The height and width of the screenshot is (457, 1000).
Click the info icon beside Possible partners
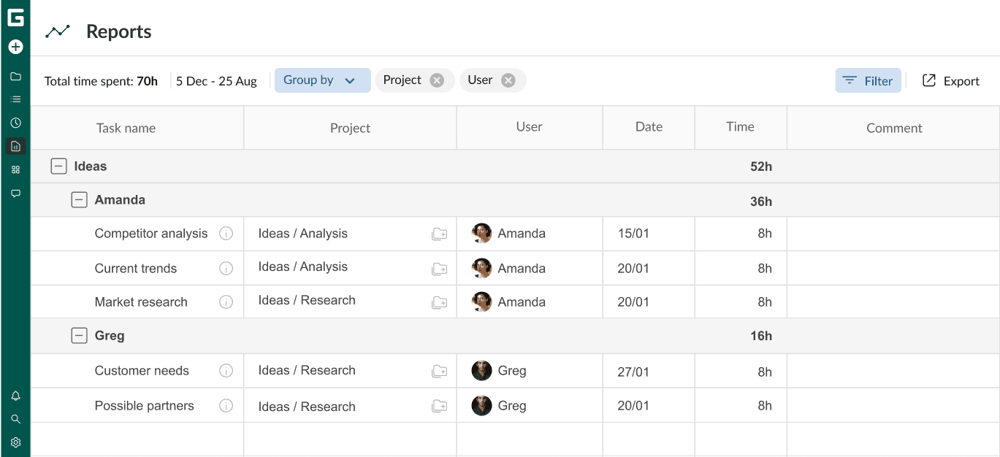point(226,405)
